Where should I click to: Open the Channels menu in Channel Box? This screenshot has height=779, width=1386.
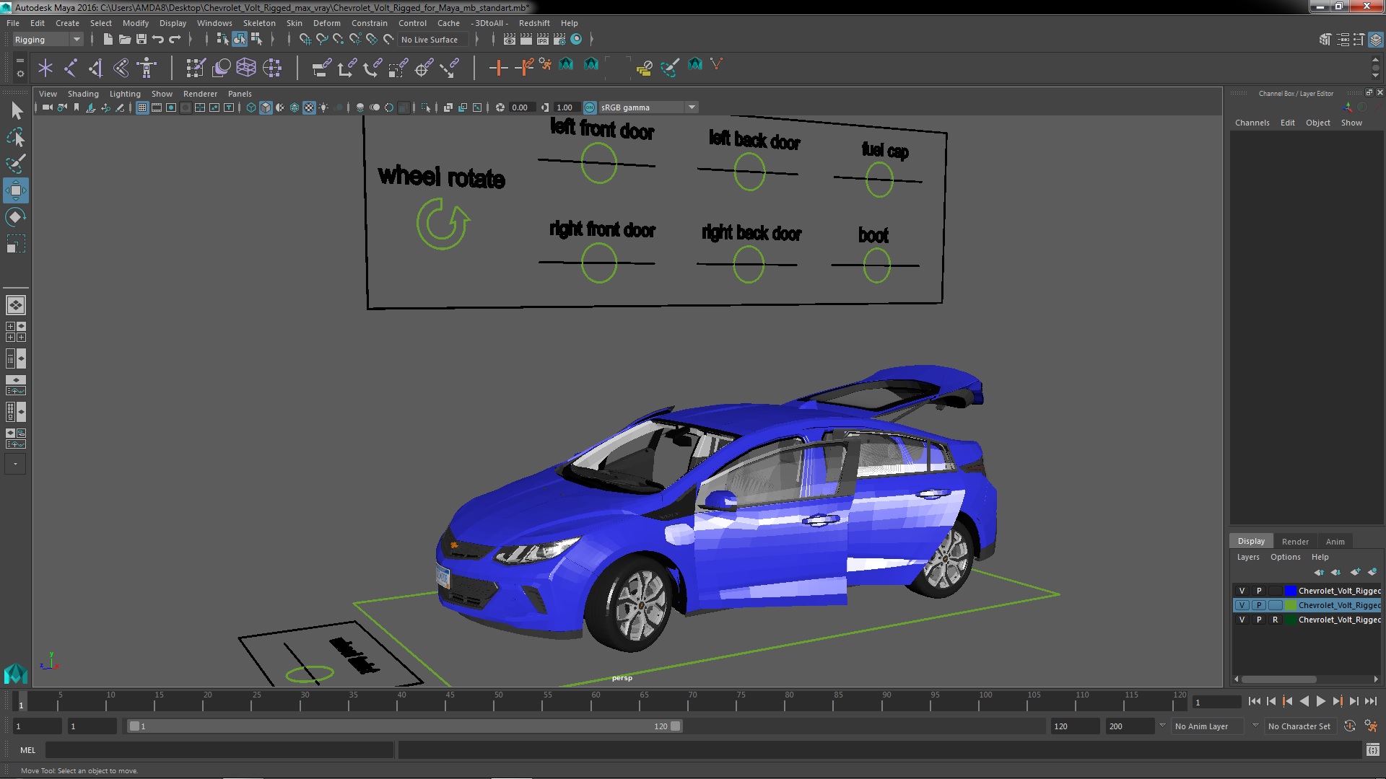coord(1252,123)
